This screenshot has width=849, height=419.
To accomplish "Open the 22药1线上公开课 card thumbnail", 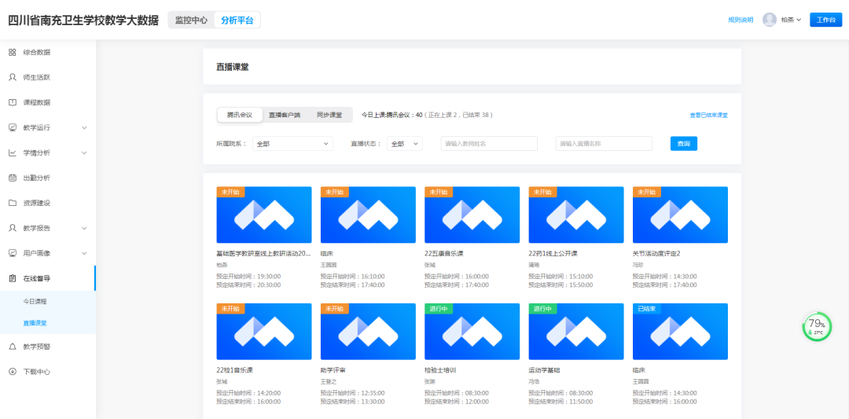I will 576,215.
